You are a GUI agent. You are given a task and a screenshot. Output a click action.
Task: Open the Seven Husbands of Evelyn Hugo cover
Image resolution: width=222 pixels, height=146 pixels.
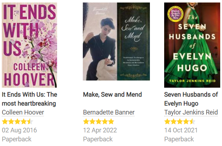coord(192,45)
